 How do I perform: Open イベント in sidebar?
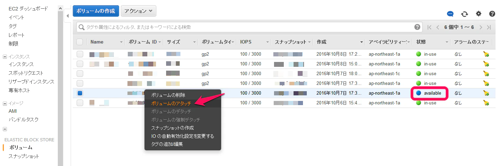click(x=16, y=17)
